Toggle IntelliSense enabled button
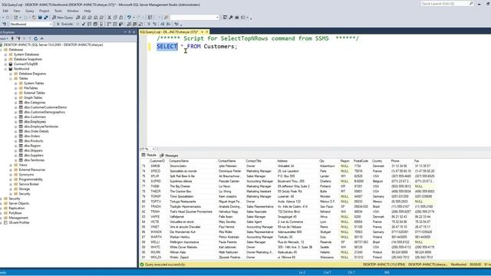 click(101, 24)
